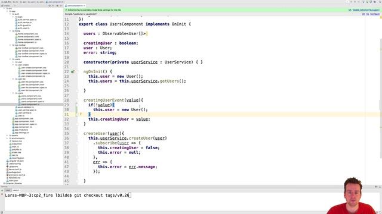Screen dimensions: 382x214
Task: Click OK in the Compile TypeScript banner
Action: pos(363,14)
